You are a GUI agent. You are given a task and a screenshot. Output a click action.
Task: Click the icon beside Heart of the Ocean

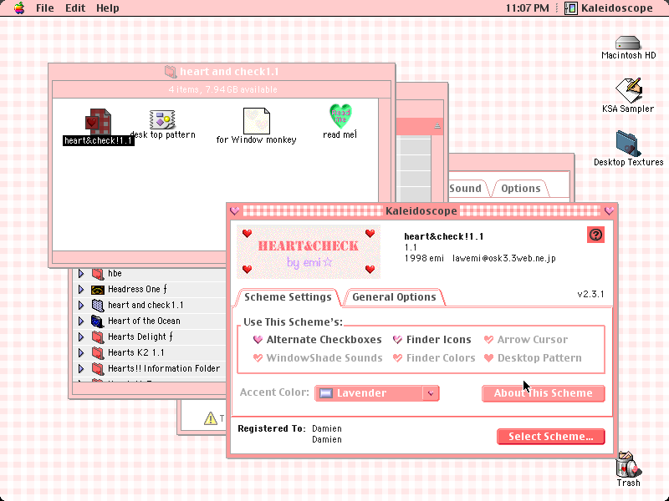pos(98,321)
